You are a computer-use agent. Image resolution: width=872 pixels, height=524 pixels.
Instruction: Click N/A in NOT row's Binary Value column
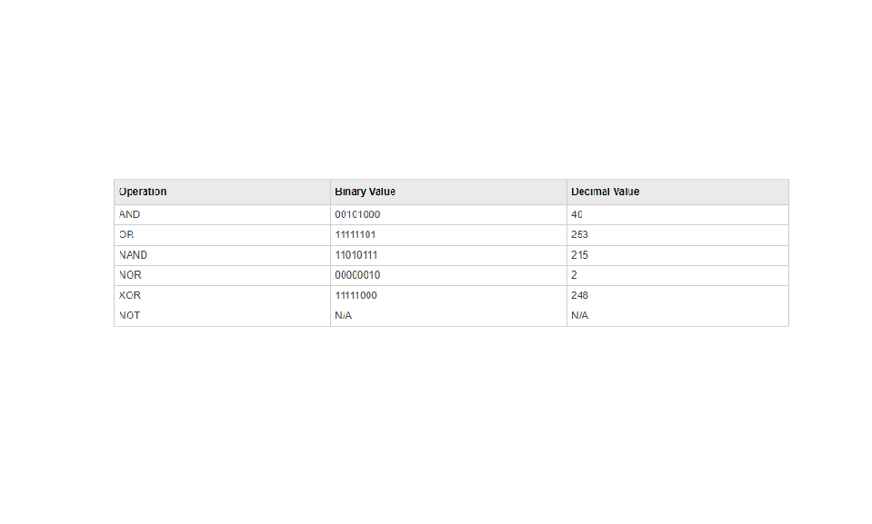343,315
